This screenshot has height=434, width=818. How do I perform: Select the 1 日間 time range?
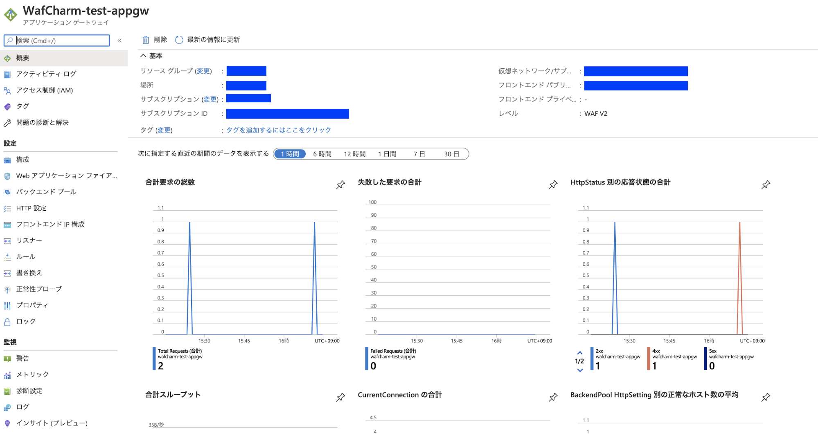tap(387, 154)
